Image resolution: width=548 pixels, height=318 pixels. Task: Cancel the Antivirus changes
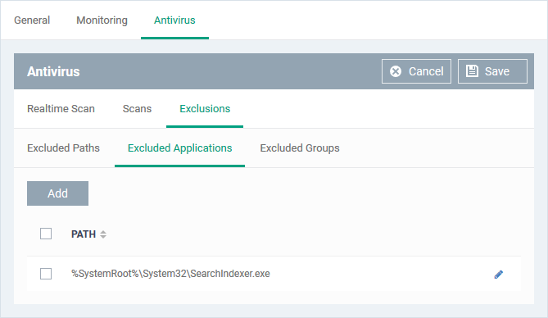[416, 71]
